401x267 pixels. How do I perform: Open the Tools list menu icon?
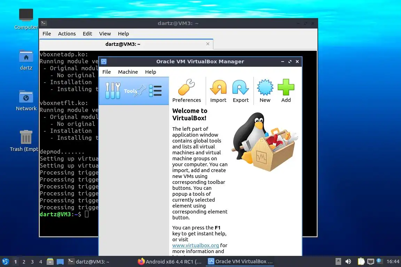pyautogui.click(x=155, y=91)
